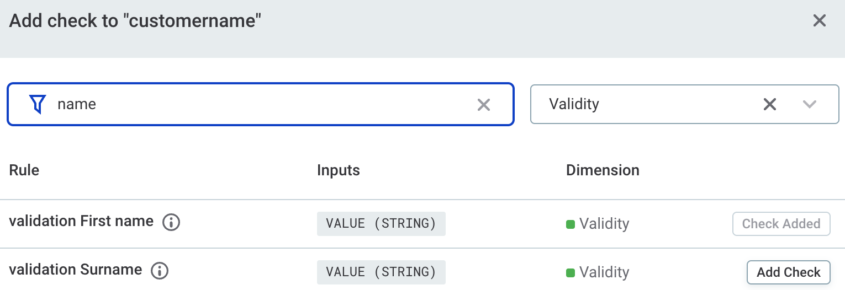
Task: Click the Check Added button
Action: click(781, 224)
